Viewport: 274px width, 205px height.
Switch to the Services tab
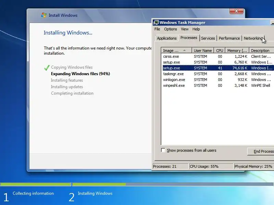208,38
